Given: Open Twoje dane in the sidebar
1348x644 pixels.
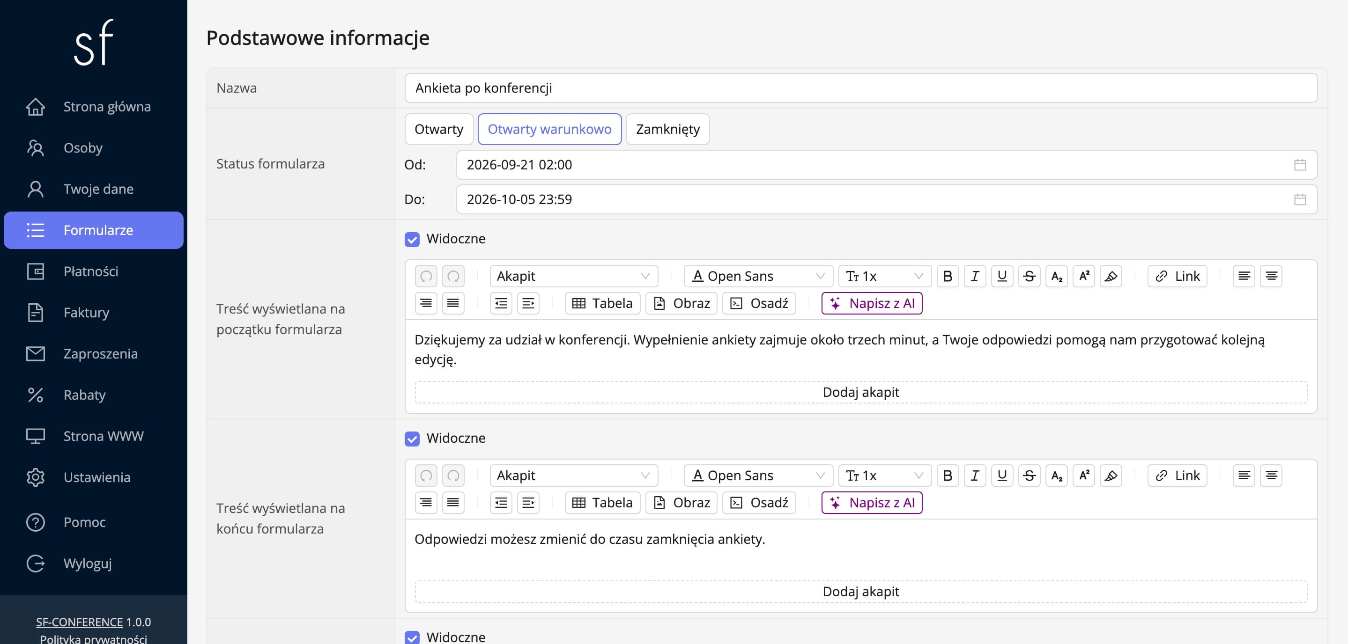Looking at the screenshot, I should 94,189.
